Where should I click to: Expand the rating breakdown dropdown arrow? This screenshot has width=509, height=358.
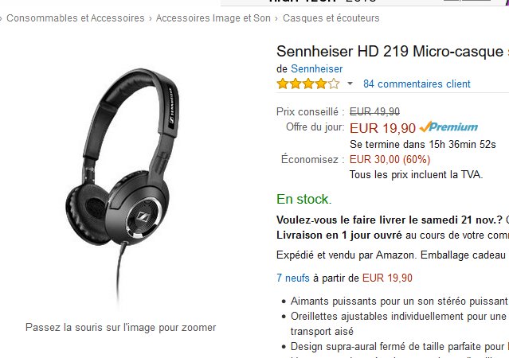[x=350, y=84]
